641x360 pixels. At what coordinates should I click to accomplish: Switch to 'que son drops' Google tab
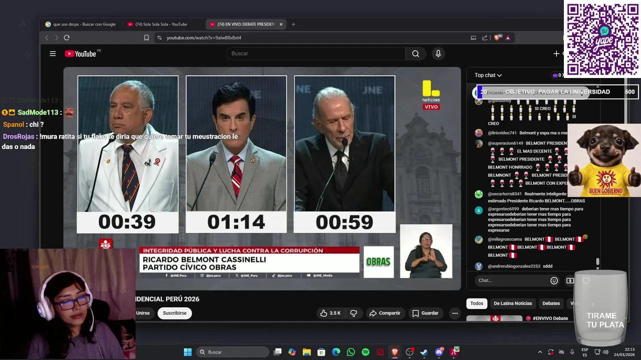[81, 24]
